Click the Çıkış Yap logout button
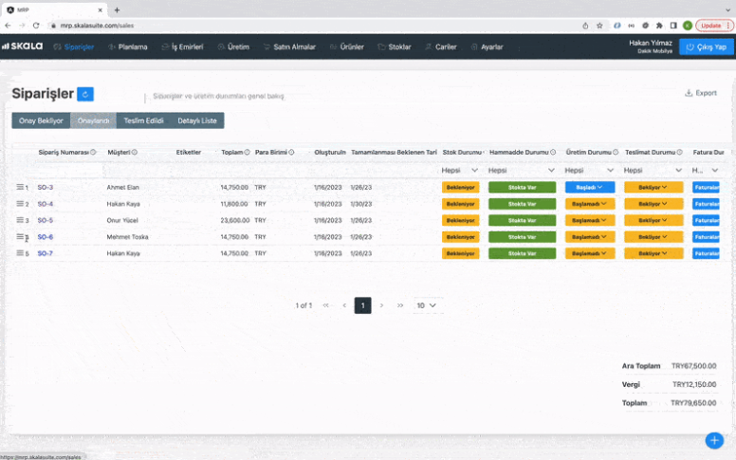The width and height of the screenshot is (736, 460). [x=706, y=46]
